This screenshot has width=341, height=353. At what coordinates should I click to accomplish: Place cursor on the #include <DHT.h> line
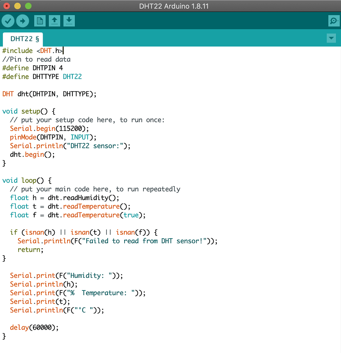[x=32, y=50]
